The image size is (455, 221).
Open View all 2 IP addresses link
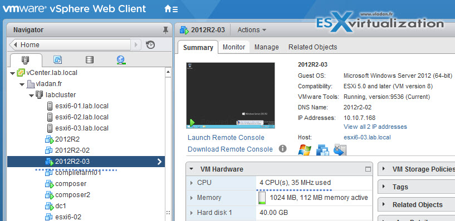coord(375,127)
